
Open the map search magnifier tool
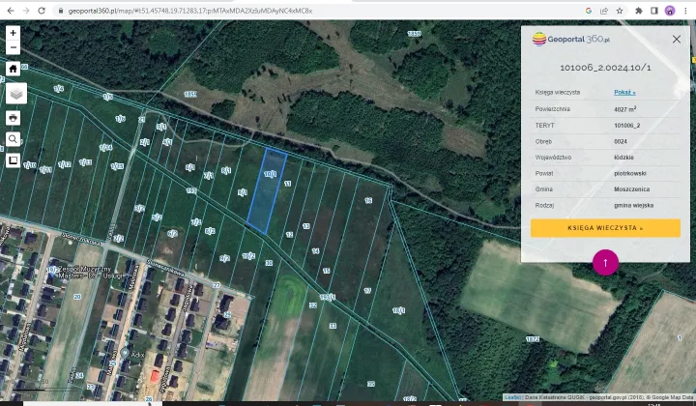click(x=14, y=139)
